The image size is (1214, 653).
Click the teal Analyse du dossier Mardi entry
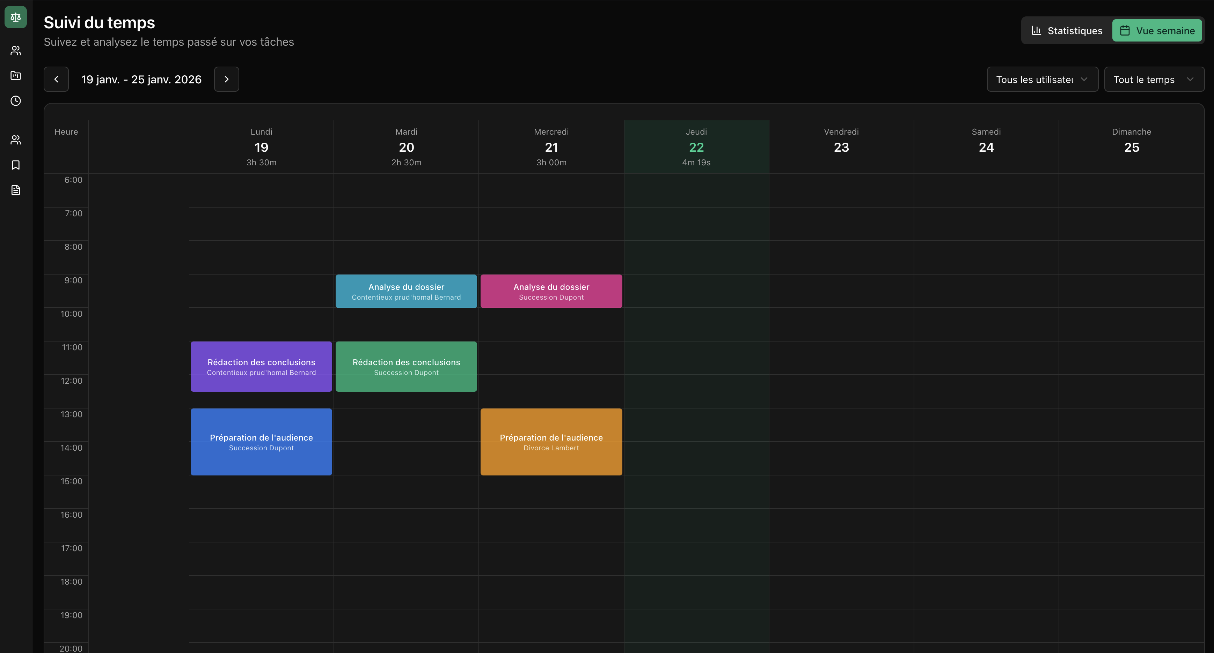pyautogui.click(x=406, y=291)
